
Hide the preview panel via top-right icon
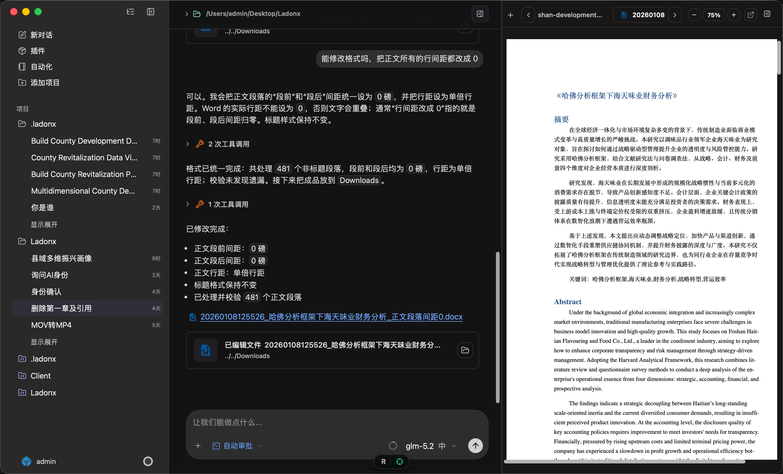pyautogui.click(x=767, y=14)
